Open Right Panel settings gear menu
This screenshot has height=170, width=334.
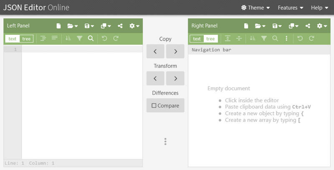pyautogui.click(x=322, y=26)
